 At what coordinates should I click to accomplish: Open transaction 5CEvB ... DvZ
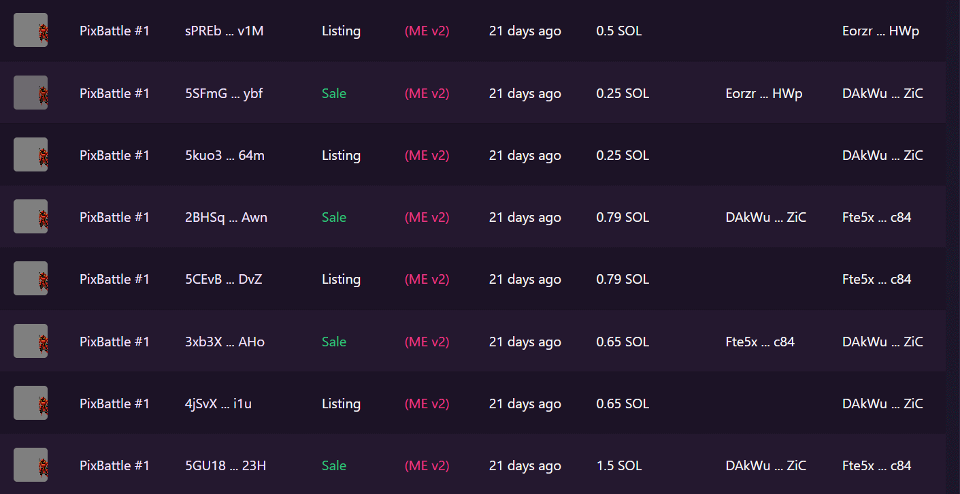pyautogui.click(x=223, y=280)
